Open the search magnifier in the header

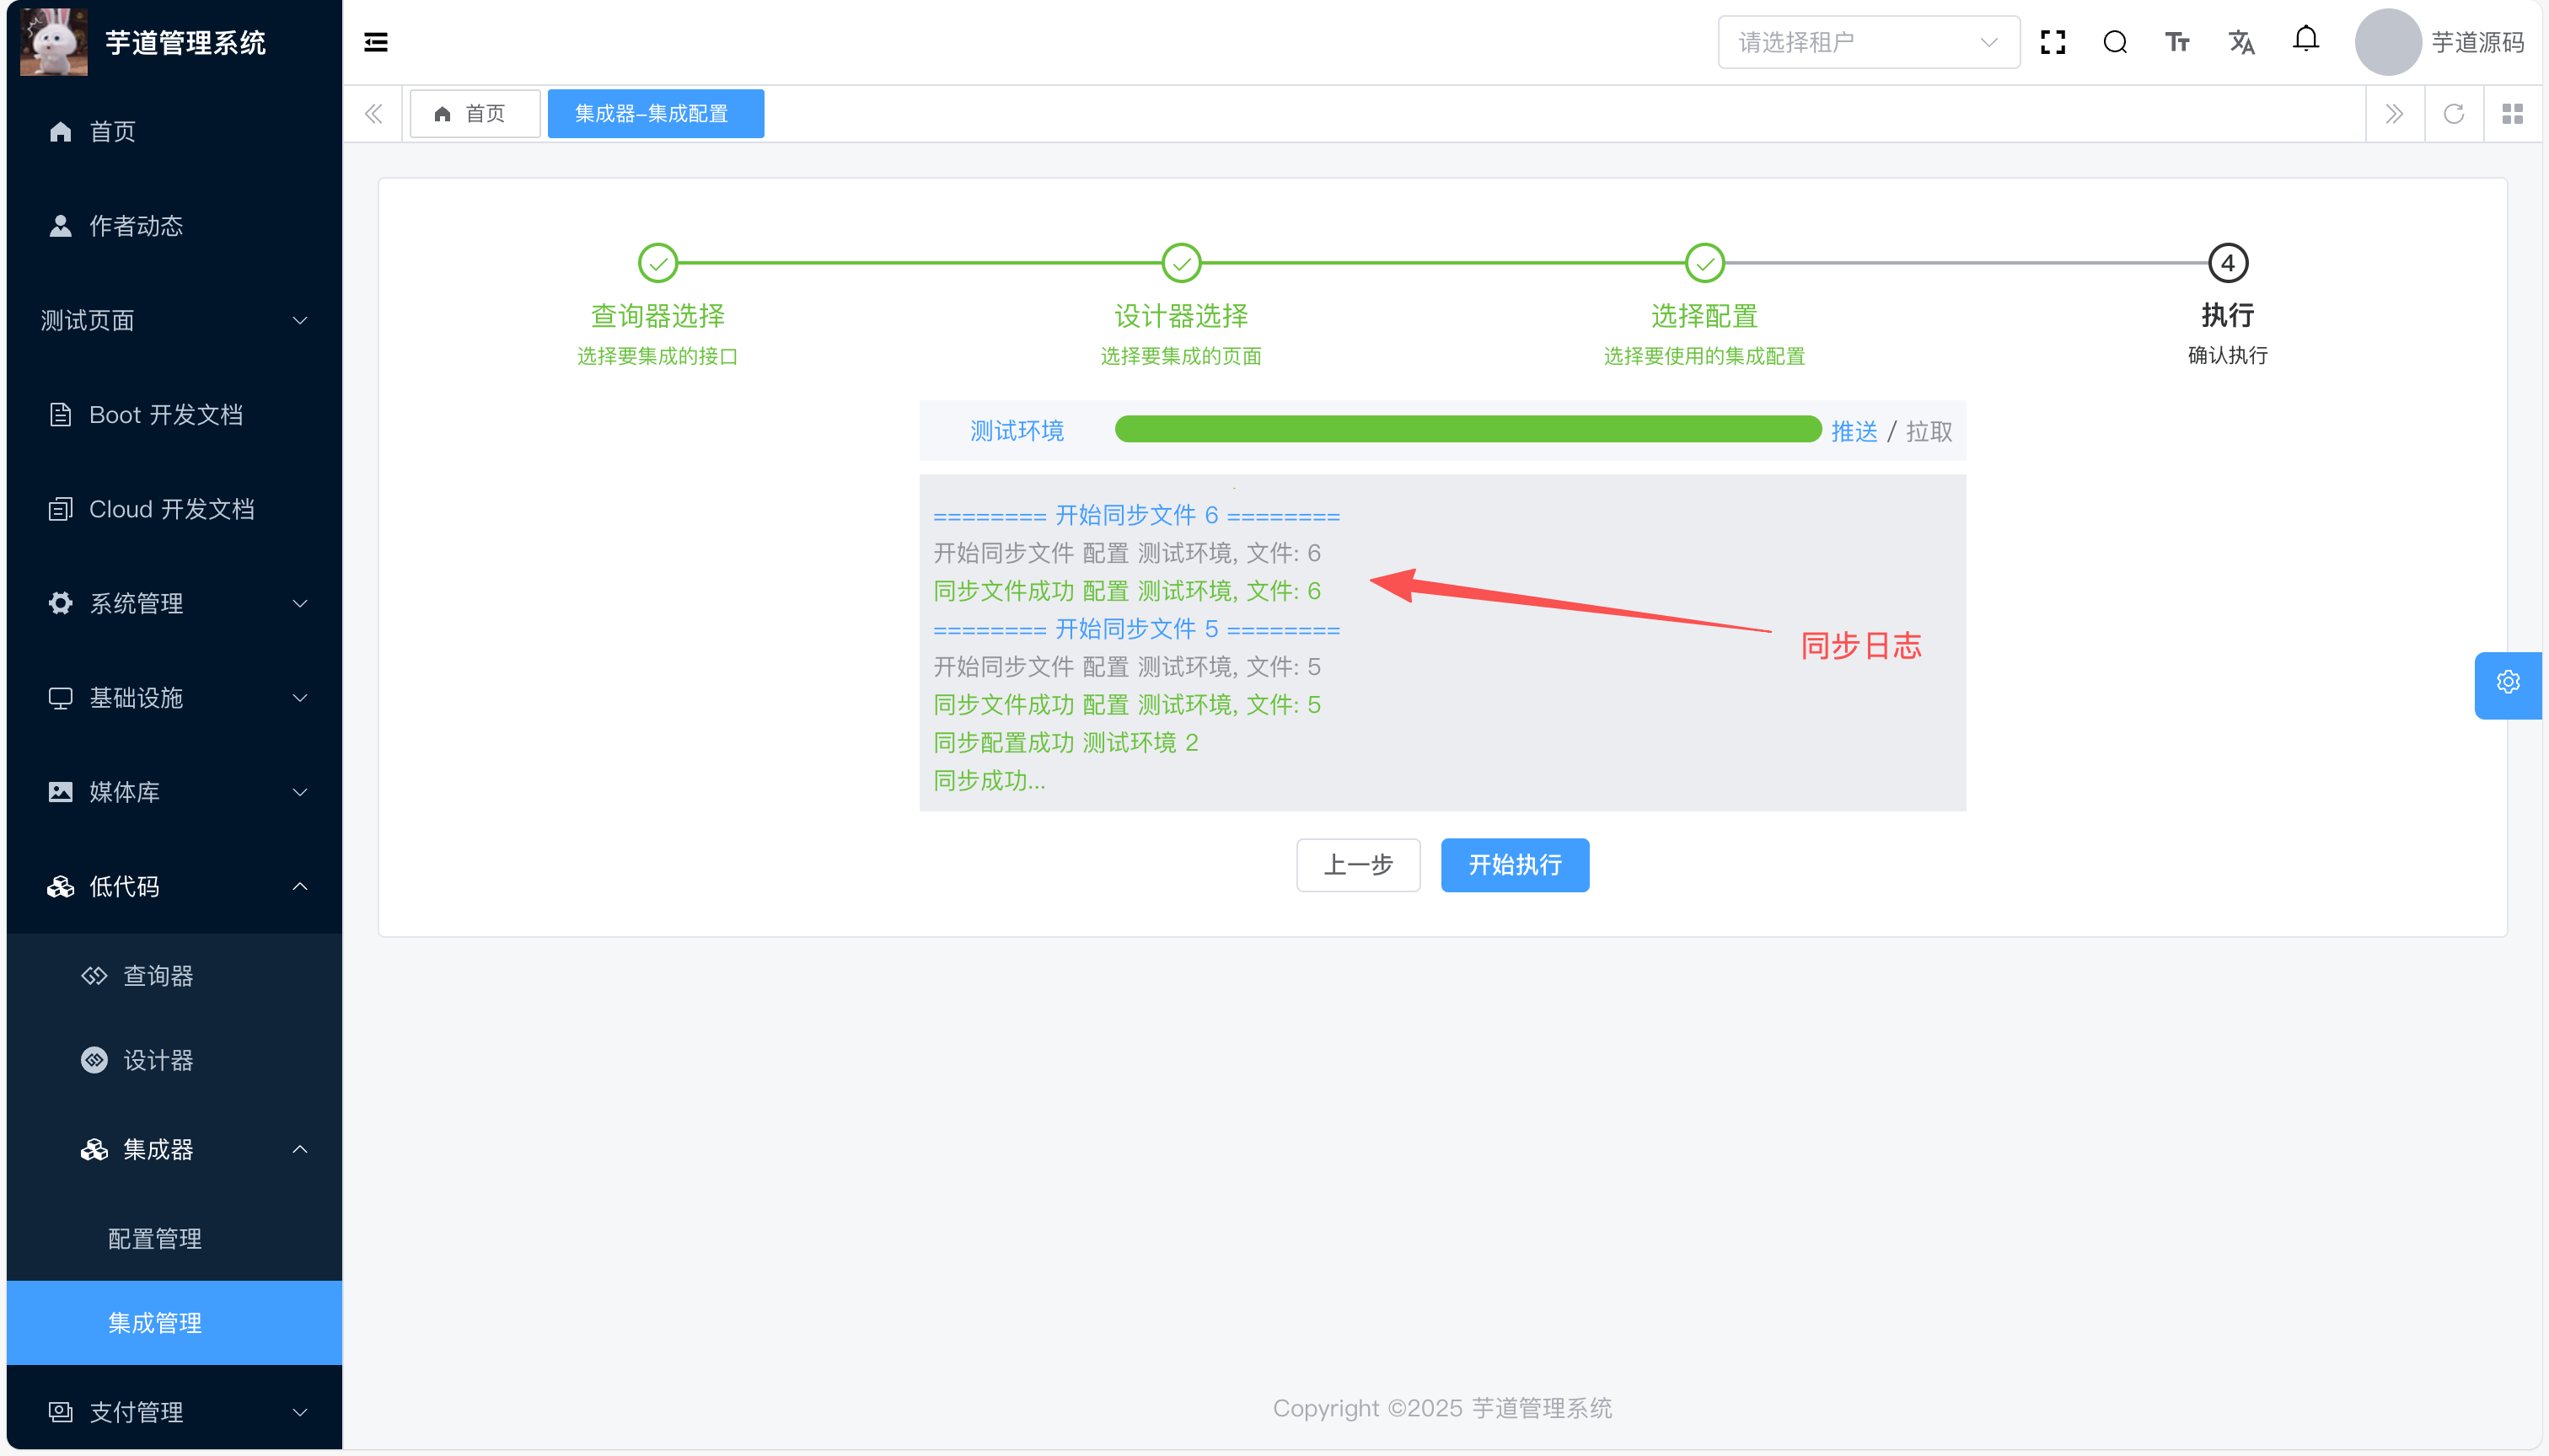[2115, 42]
